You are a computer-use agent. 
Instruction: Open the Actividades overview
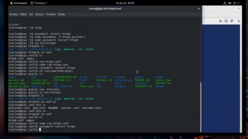19,3
